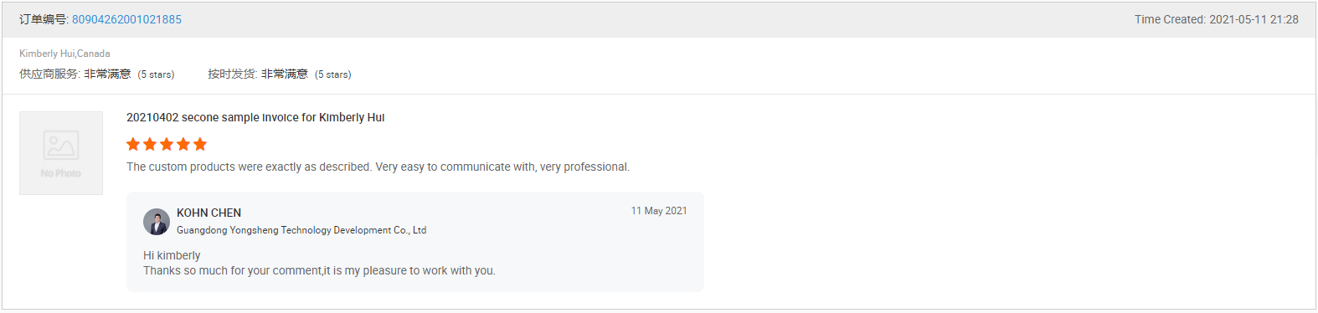Open order number 80904262001021885 link

tap(126, 19)
